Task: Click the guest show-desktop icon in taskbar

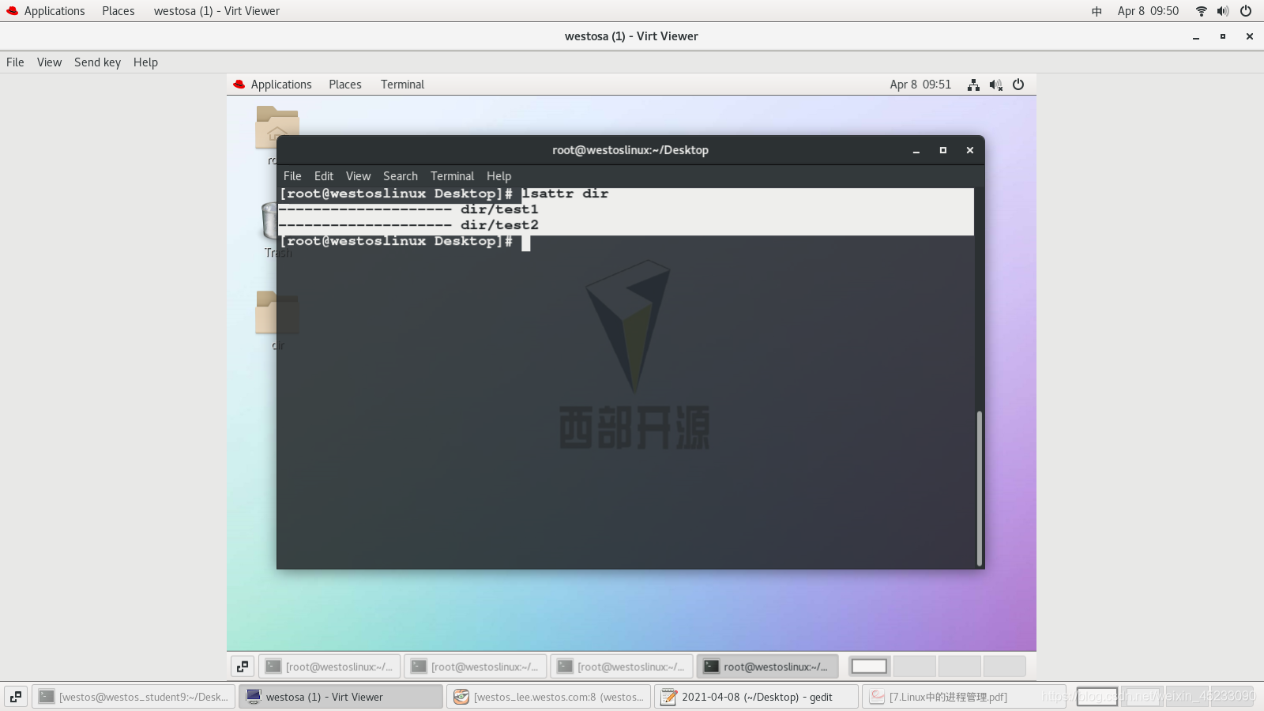Action: [243, 667]
